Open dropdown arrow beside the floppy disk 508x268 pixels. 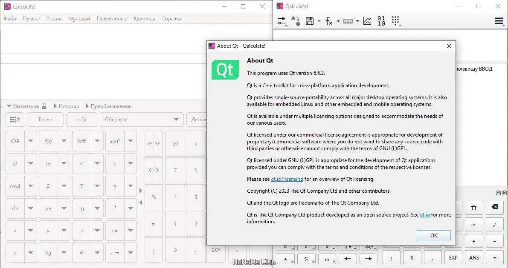[319, 21]
